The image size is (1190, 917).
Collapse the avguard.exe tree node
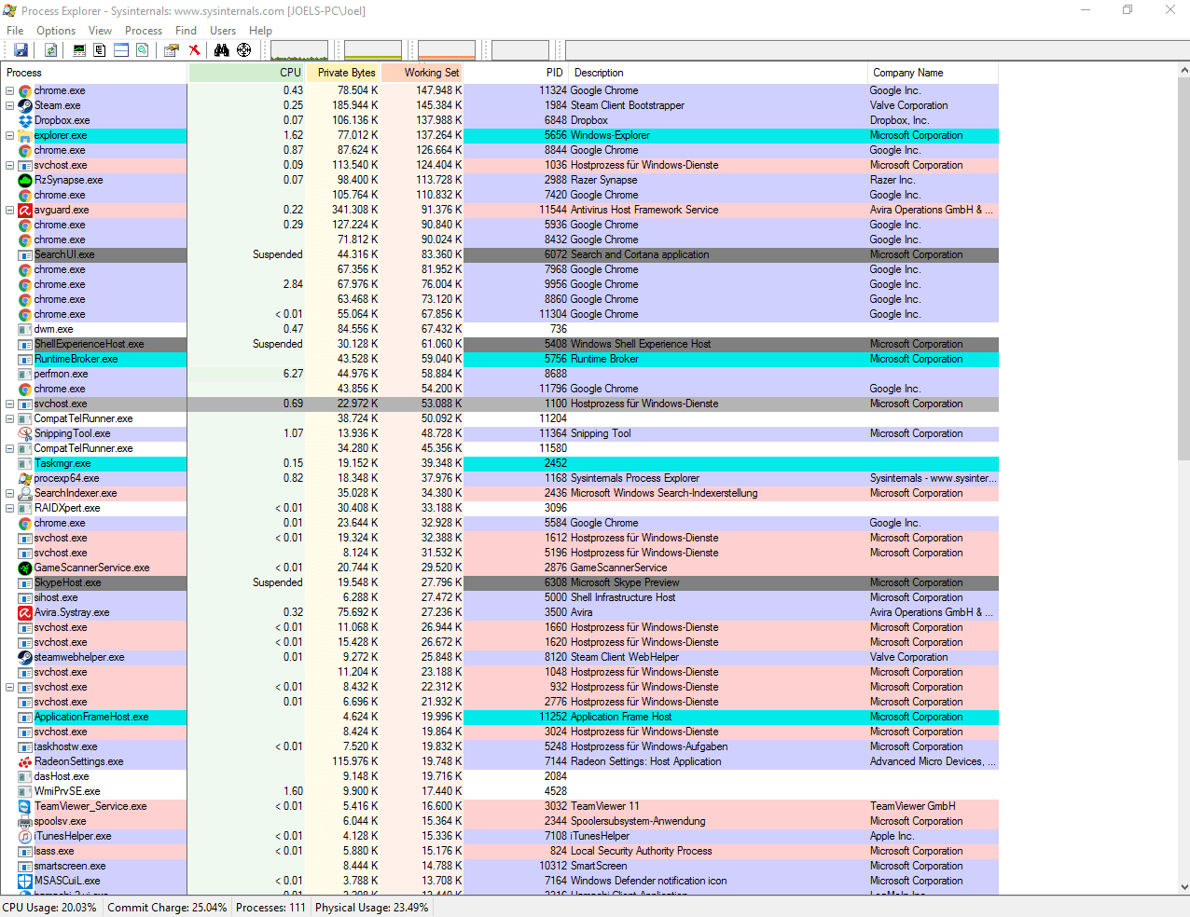click(x=10, y=210)
